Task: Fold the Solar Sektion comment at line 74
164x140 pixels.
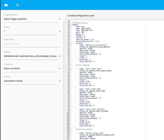Action: click(x=71, y=65)
